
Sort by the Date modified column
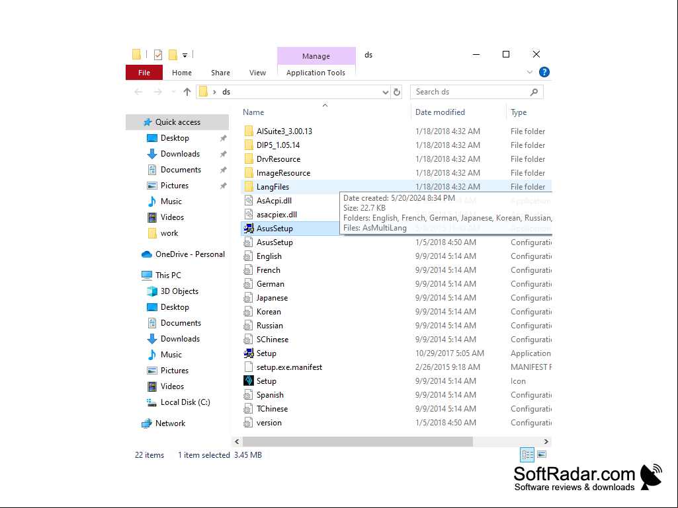440,112
